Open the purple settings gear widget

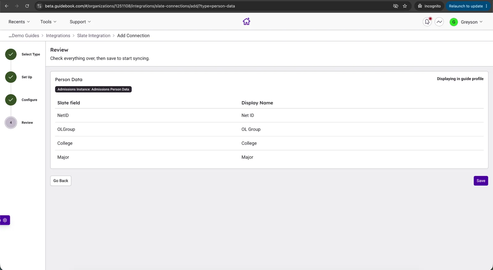pos(5,220)
